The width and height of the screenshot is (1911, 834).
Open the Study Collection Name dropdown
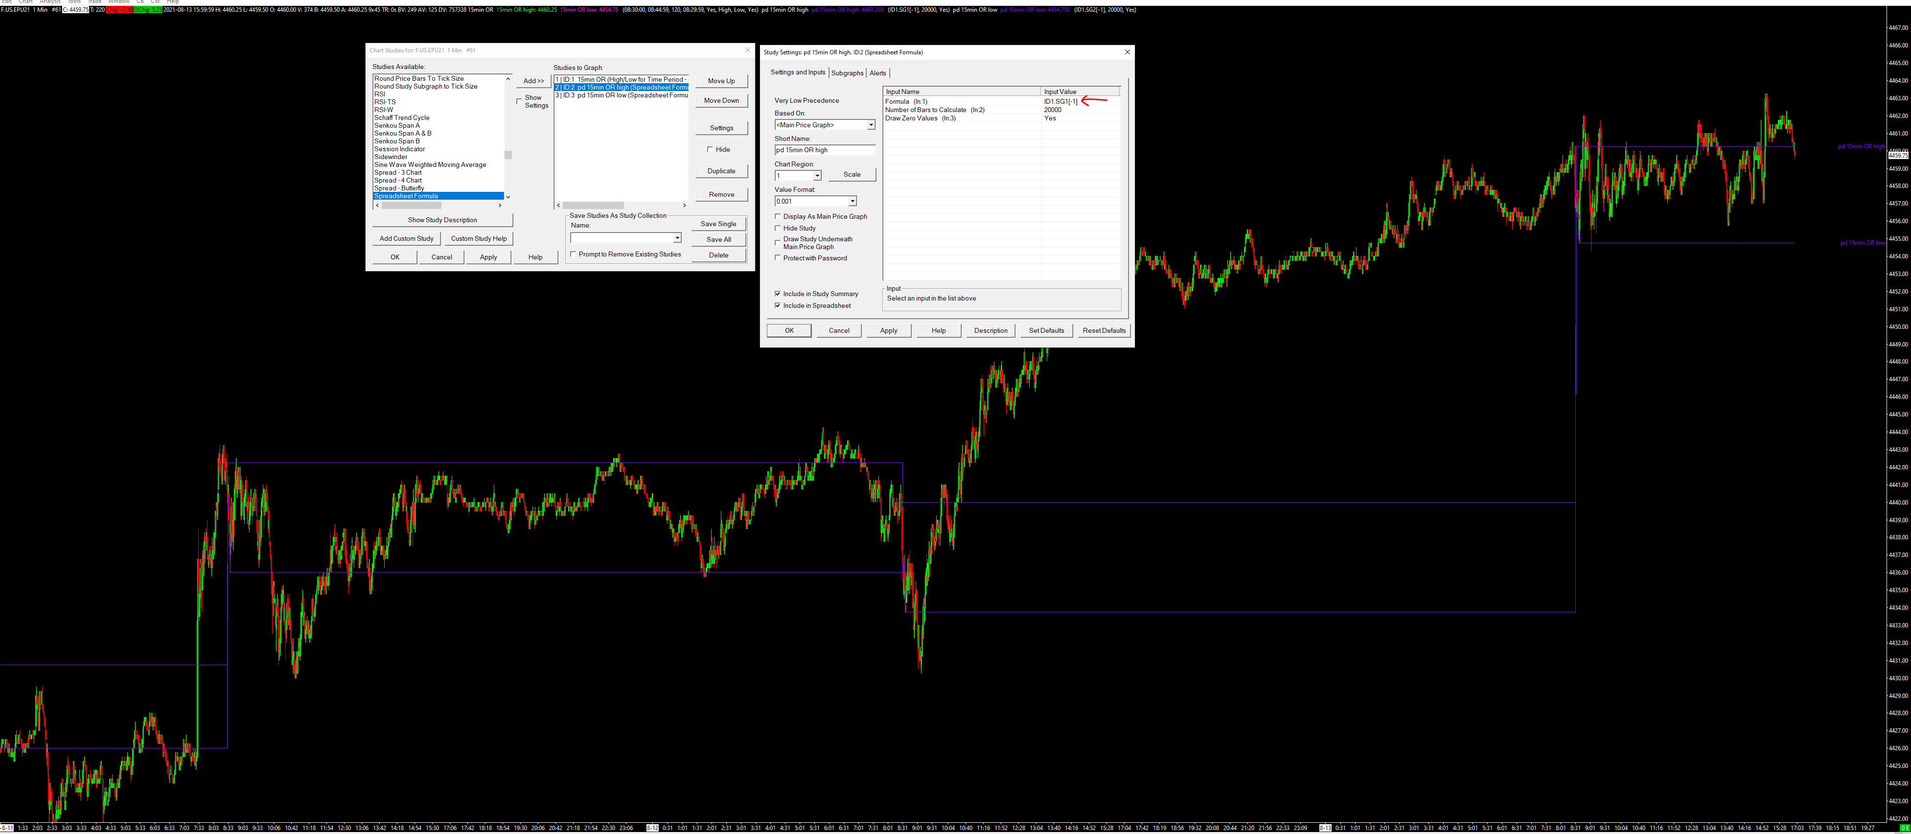[x=677, y=238]
